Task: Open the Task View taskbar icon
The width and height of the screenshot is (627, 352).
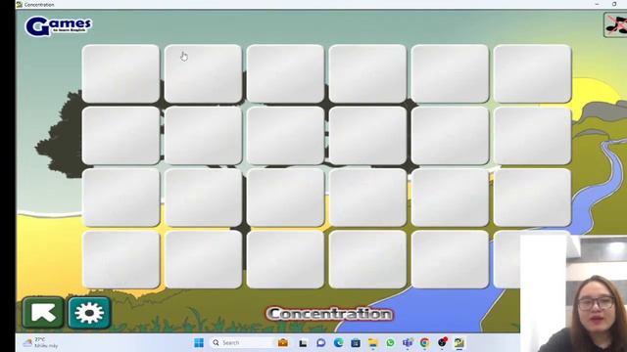Action: click(303, 343)
